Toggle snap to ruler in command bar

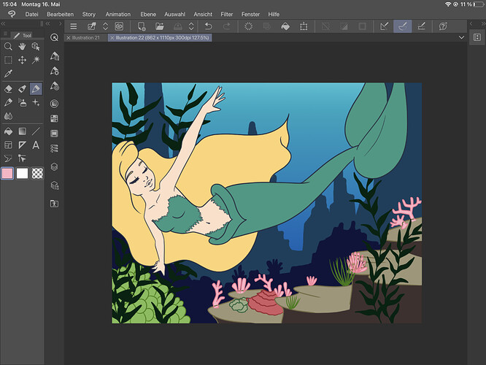click(385, 26)
